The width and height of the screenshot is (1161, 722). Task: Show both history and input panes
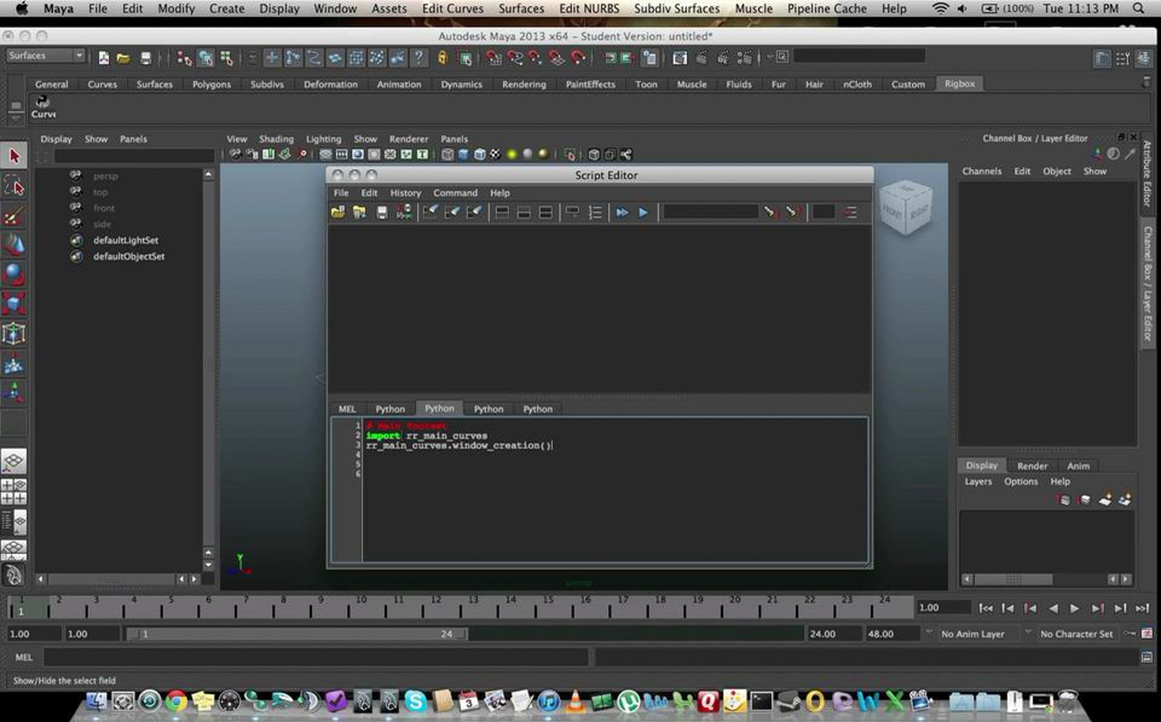coord(546,212)
